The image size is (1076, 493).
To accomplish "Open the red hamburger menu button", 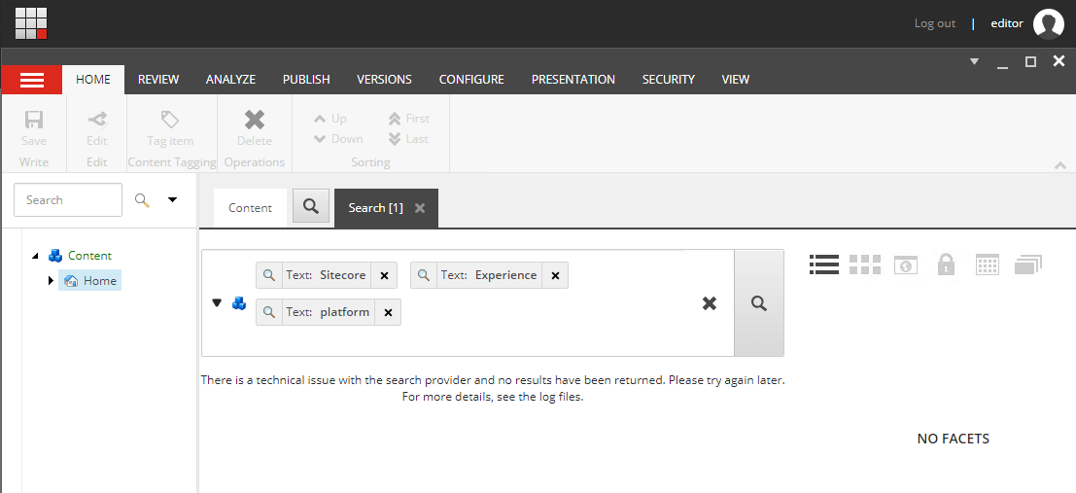I will coord(32,80).
